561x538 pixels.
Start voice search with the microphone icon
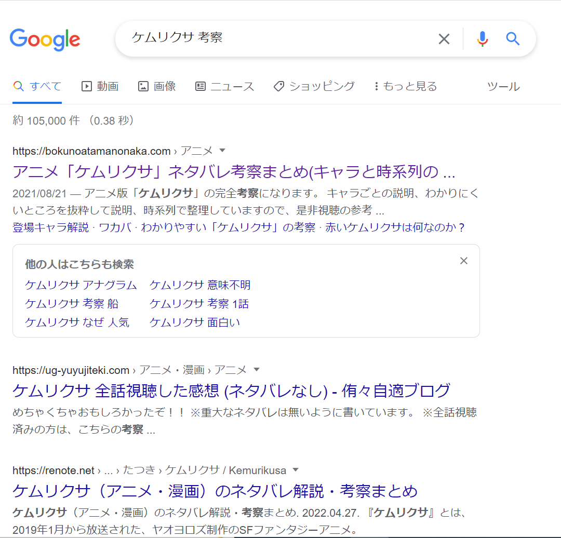(x=482, y=38)
